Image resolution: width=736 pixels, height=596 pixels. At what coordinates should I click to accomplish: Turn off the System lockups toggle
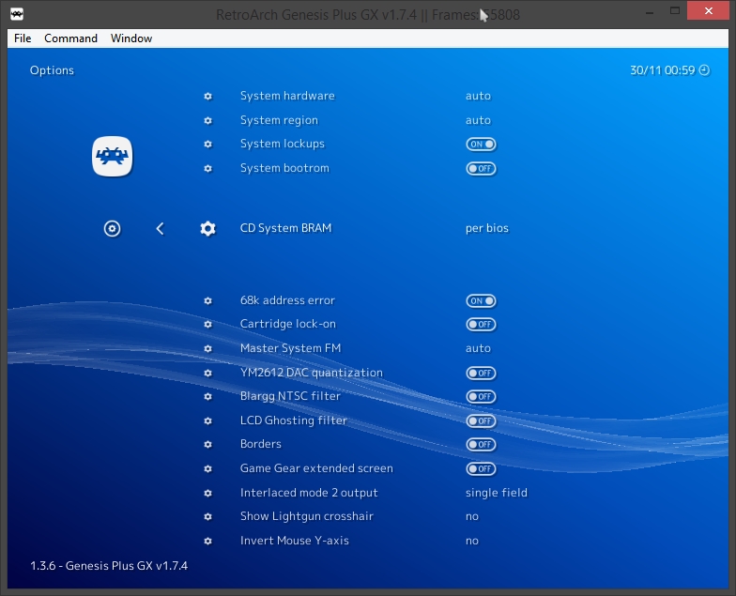[x=481, y=145]
